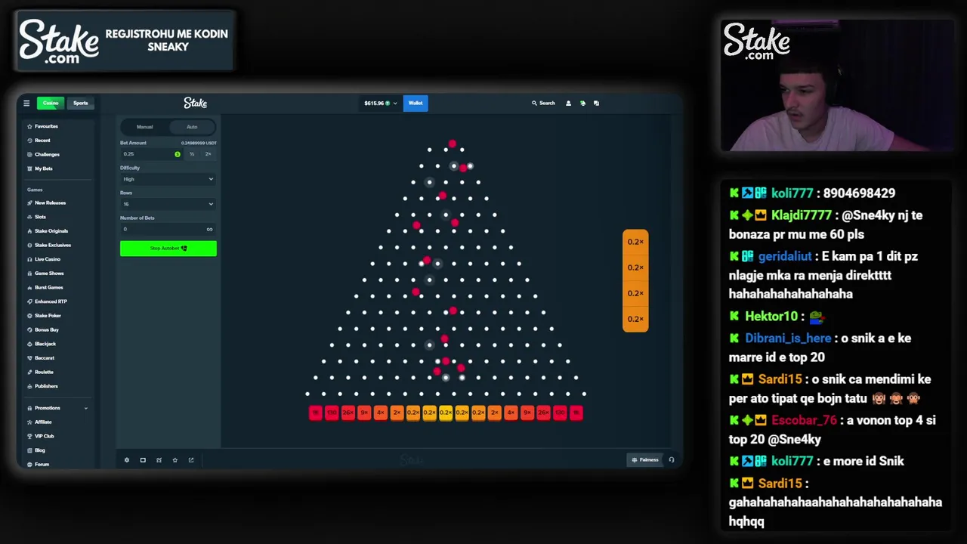
Task: Click username Klajdi7777 in chat
Action: [x=801, y=215]
